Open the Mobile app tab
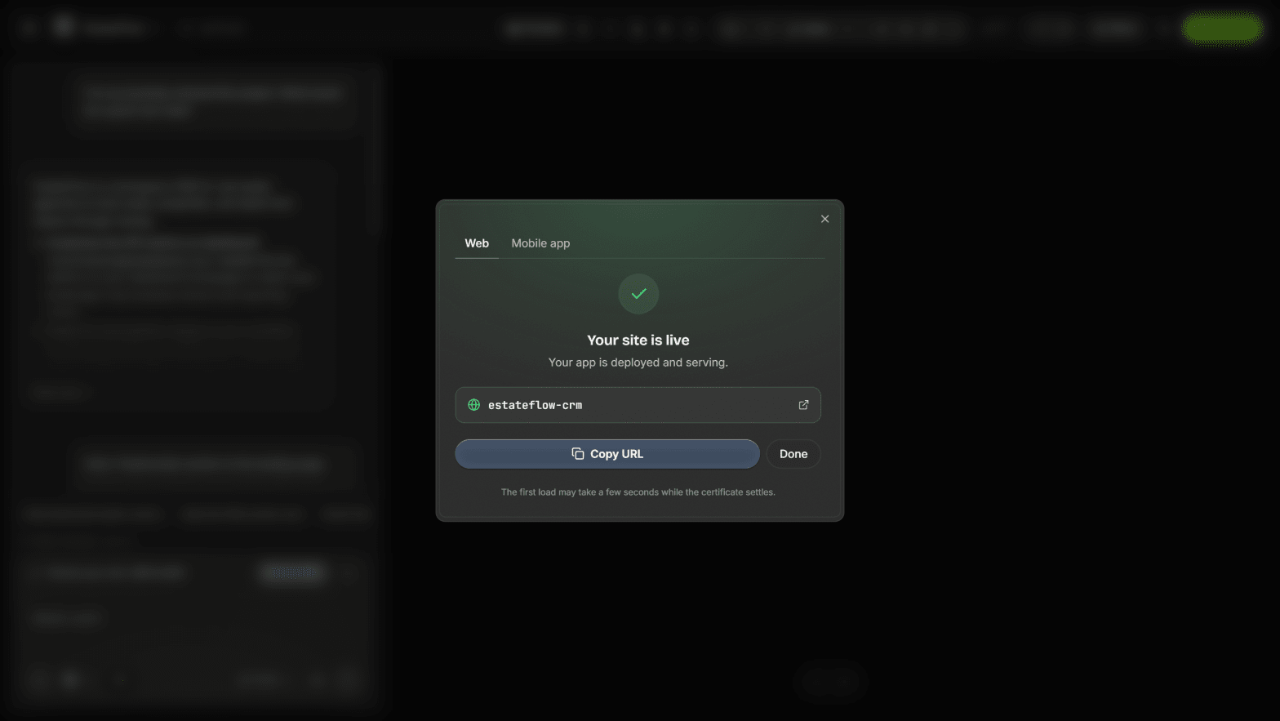This screenshot has width=1280, height=721. click(540, 243)
